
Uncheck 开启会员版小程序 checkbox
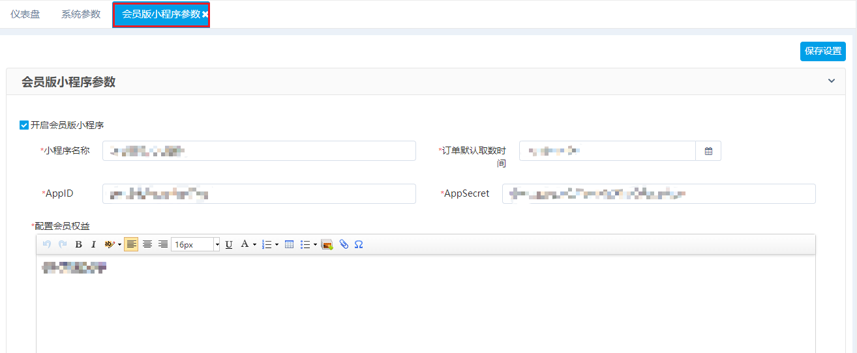[x=24, y=125]
